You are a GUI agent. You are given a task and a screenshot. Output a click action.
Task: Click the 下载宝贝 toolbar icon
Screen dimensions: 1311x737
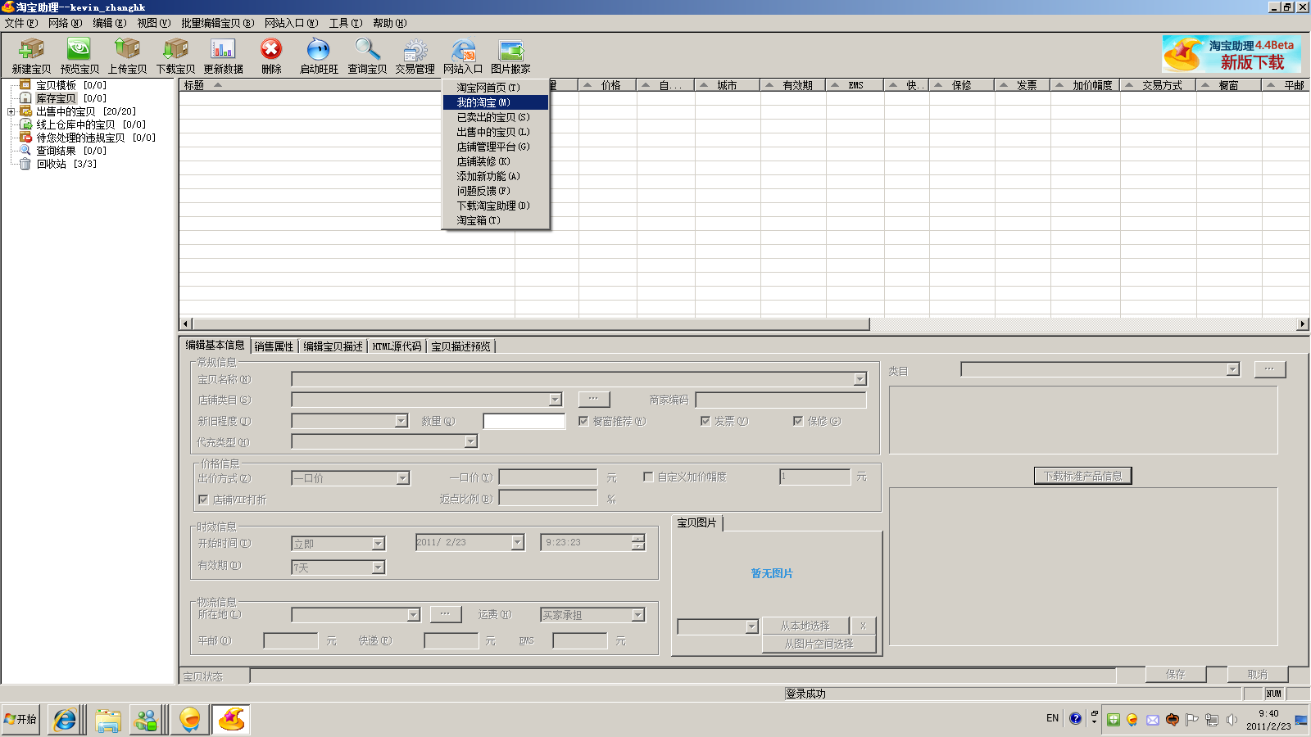point(175,56)
